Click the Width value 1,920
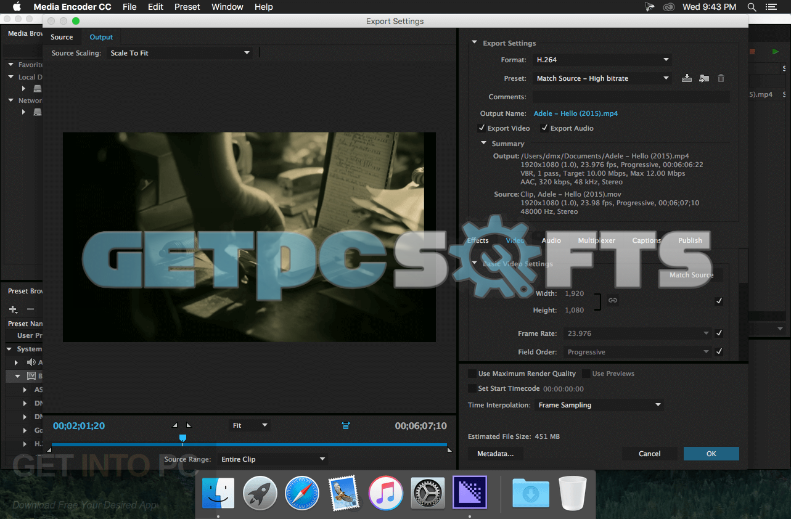 point(575,293)
